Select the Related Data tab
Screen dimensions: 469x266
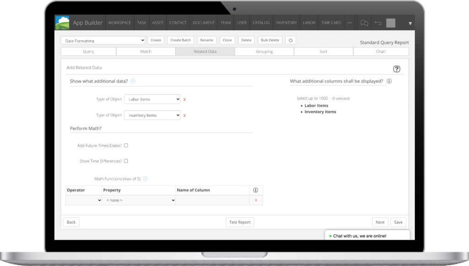pos(205,51)
